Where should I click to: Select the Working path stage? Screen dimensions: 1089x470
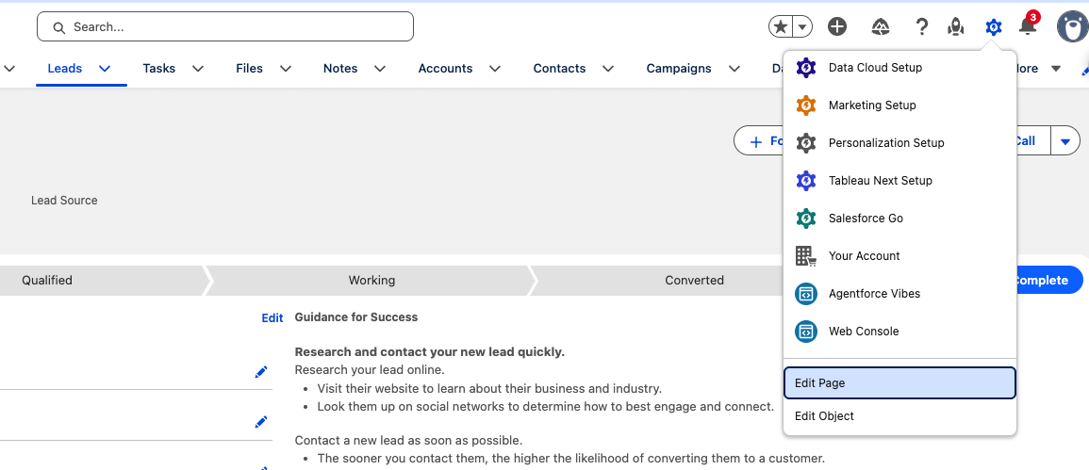click(371, 281)
